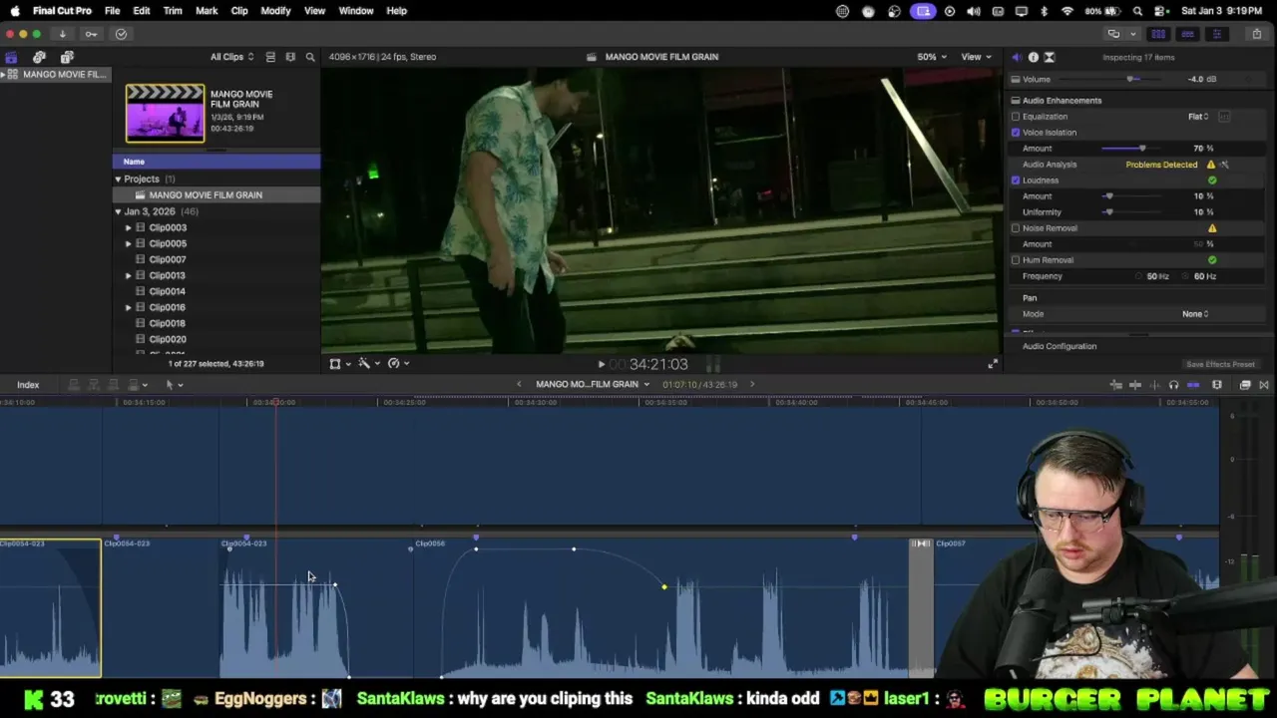Viewport: 1277px width, 718px height.
Task: Adjust the Loudness Uniformity slider
Action: pyautogui.click(x=1109, y=212)
